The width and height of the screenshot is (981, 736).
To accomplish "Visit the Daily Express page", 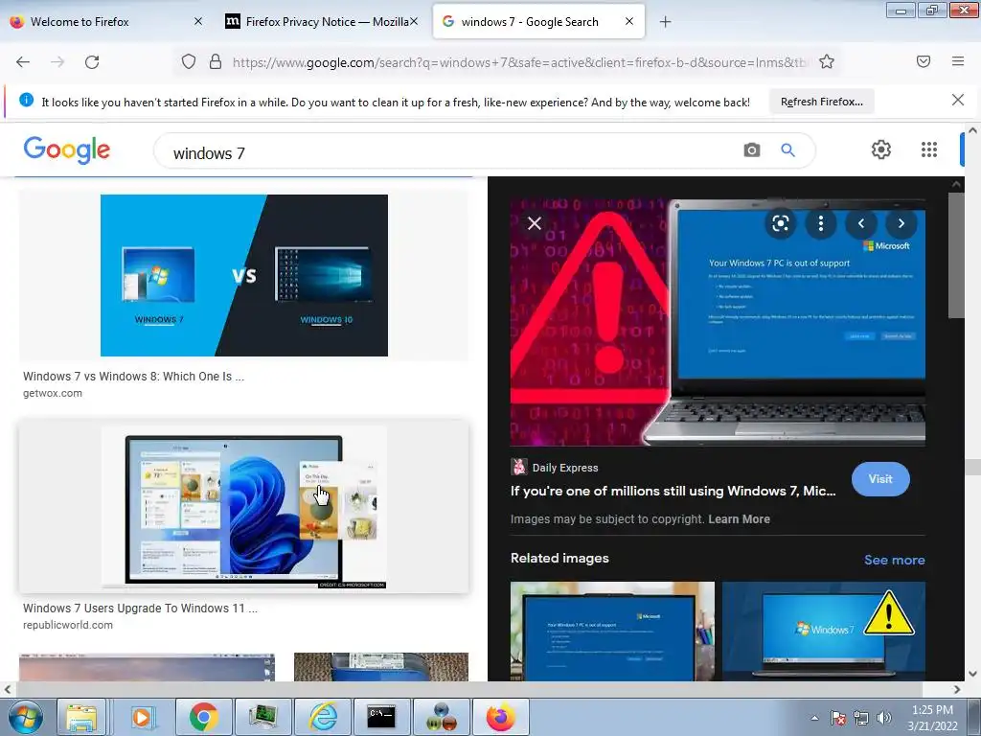I will (880, 479).
